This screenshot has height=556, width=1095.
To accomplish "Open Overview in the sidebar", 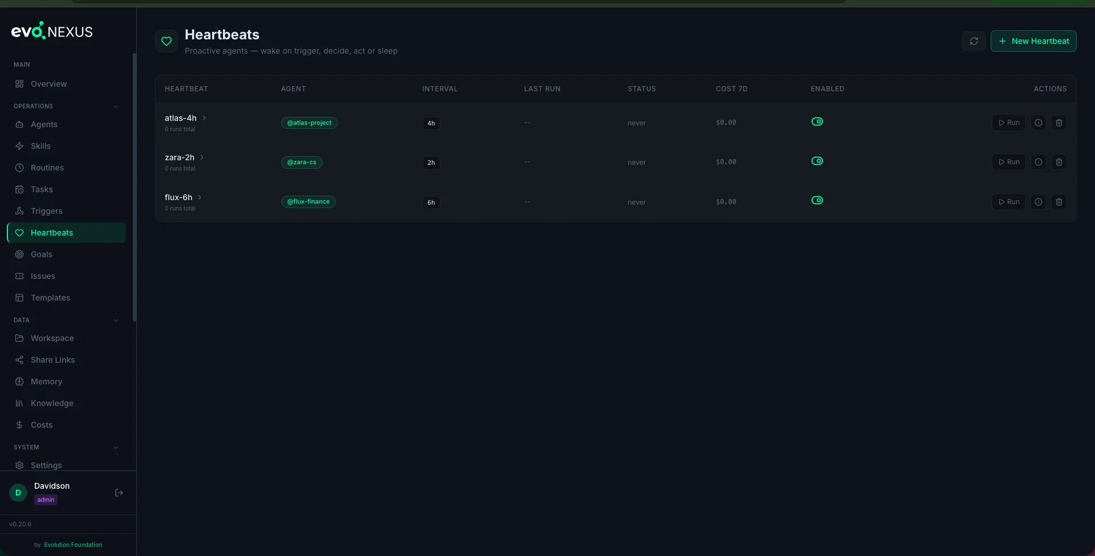I will (66, 84).
